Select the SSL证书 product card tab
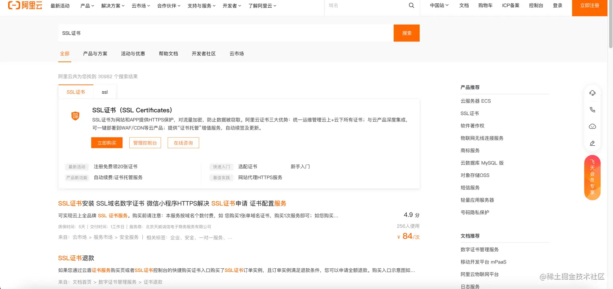This screenshot has height=289, width=613. pos(76,92)
